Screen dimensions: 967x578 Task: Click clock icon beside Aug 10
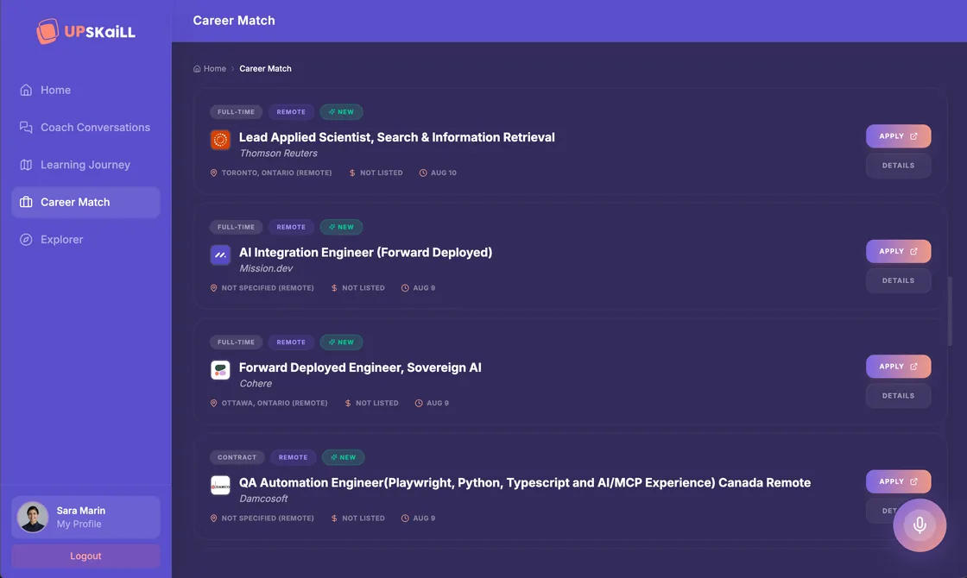[x=423, y=173]
